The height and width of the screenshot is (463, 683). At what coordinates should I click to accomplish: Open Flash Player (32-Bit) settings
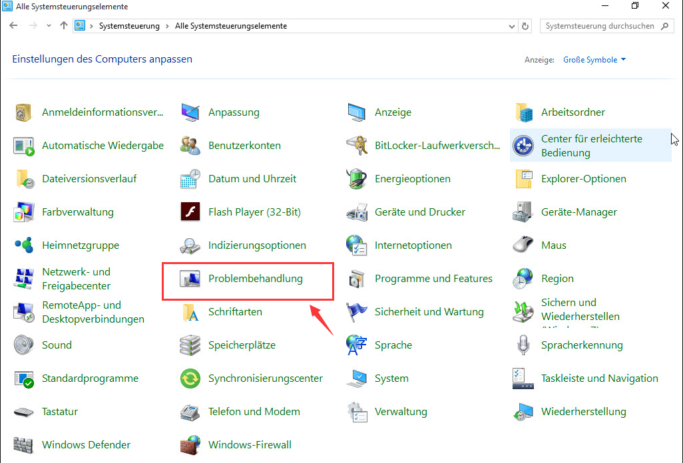coord(256,212)
